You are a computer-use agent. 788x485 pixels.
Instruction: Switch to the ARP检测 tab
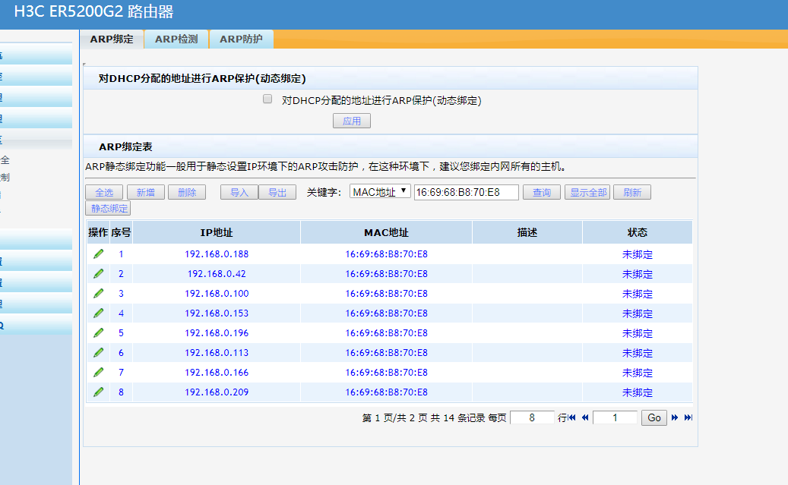(x=176, y=39)
